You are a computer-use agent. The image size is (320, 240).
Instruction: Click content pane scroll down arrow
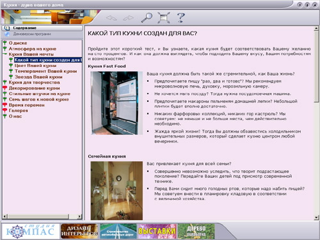click(316, 218)
